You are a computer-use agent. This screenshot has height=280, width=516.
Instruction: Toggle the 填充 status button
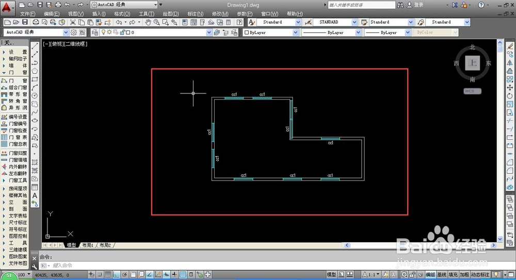coord(453,274)
